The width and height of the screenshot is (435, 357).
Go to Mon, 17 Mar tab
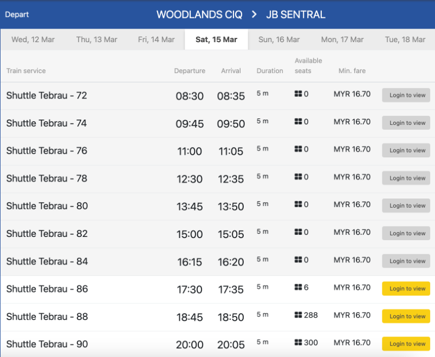pos(342,39)
